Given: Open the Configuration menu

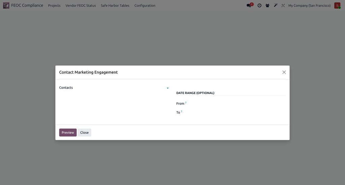Looking at the screenshot, I should pyautogui.click(x=145, y=5).
